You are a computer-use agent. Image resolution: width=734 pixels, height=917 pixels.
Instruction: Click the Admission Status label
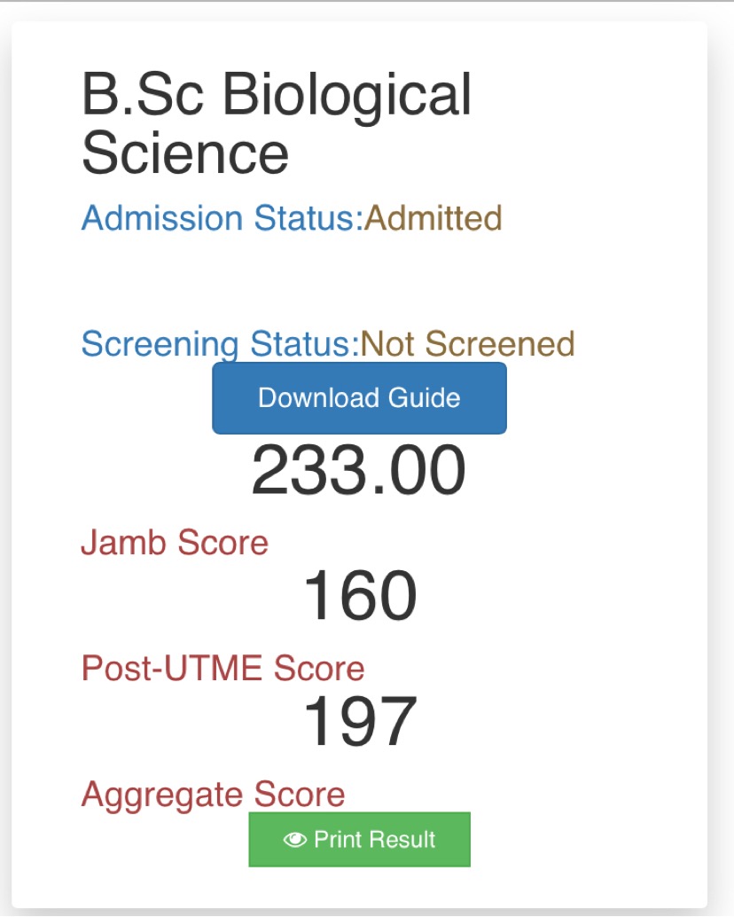(x=223, y=217)
